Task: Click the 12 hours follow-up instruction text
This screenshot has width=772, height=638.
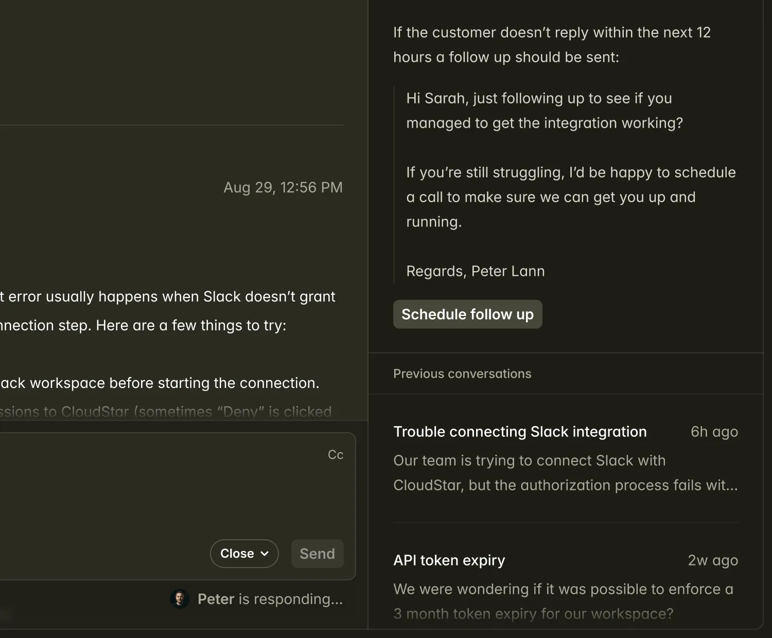Action: coord(551,45)
